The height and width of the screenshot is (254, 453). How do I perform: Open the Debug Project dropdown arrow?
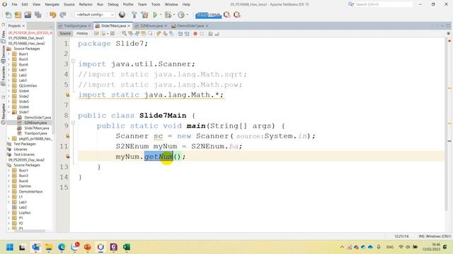[x=173, y=15]
